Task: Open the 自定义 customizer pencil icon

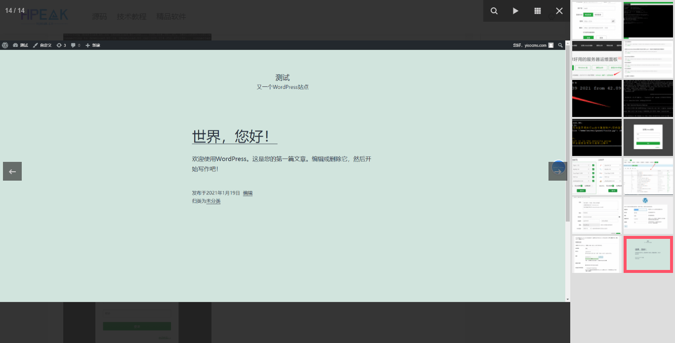Action: point(41,45)
